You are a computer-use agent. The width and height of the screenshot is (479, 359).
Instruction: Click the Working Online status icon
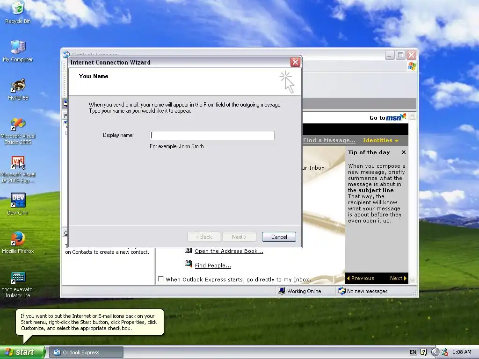point(282,291)
